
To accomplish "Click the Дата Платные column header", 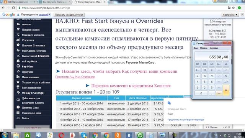I will pyautogui.click(x=138, y=98).
